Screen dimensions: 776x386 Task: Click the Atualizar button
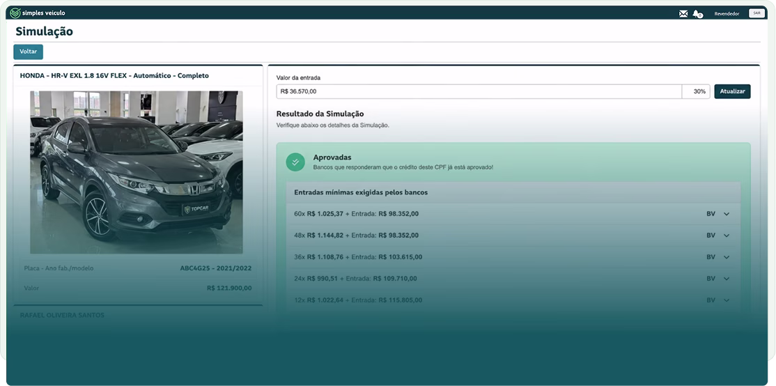coord(732,91)
